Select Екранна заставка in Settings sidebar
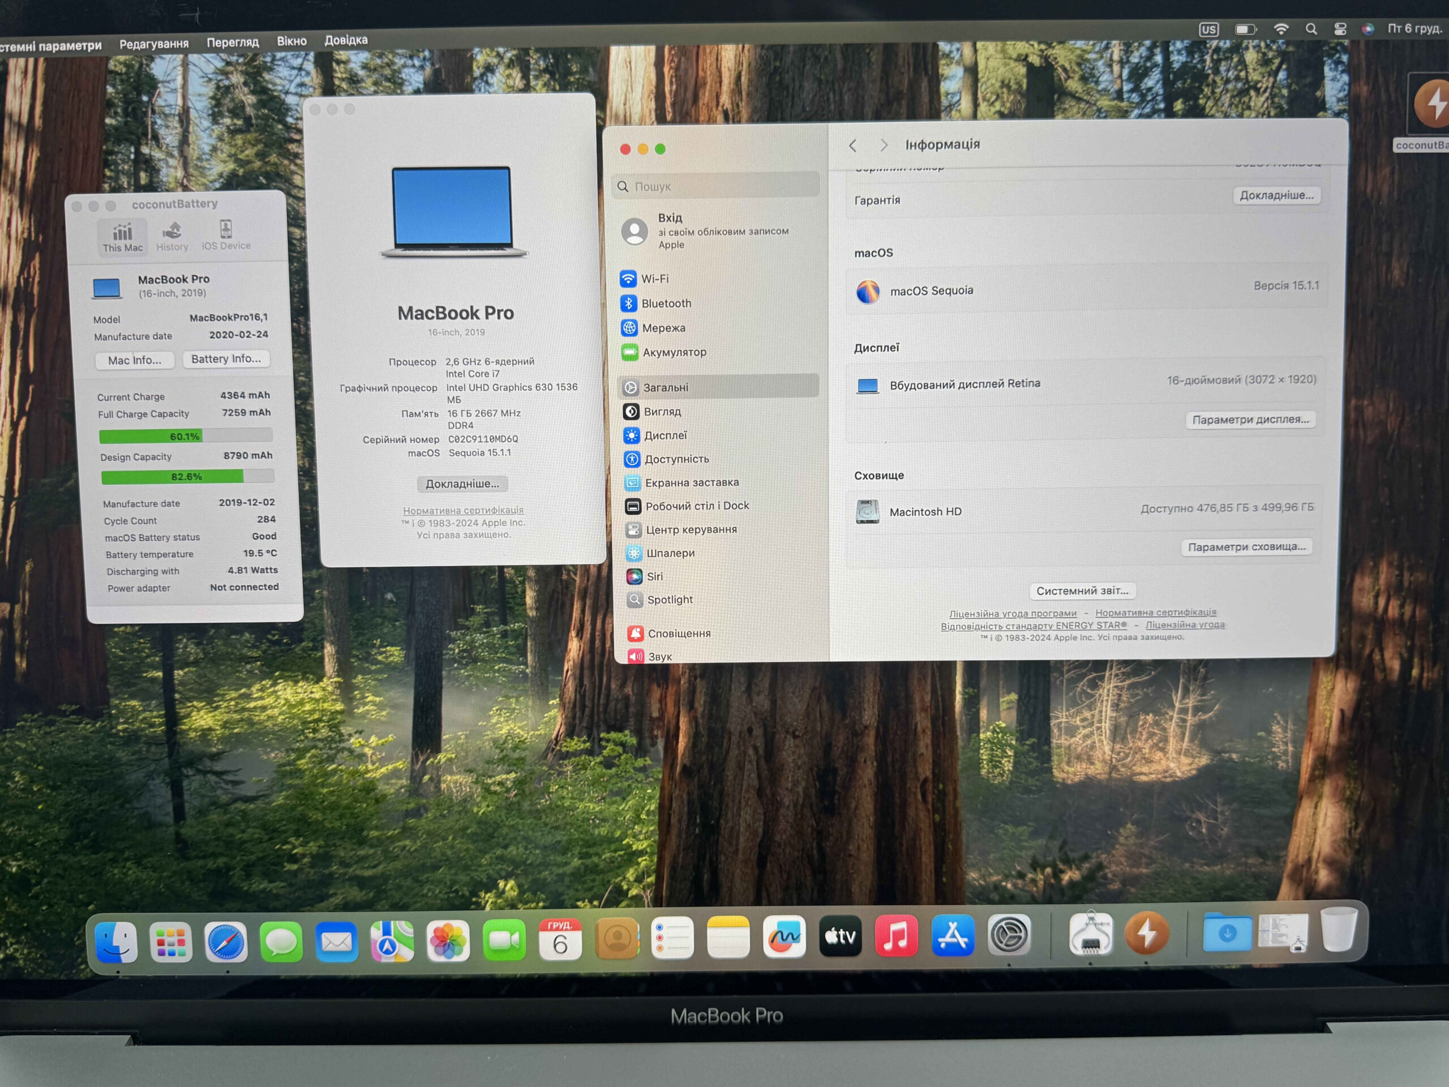 (719, 482)
